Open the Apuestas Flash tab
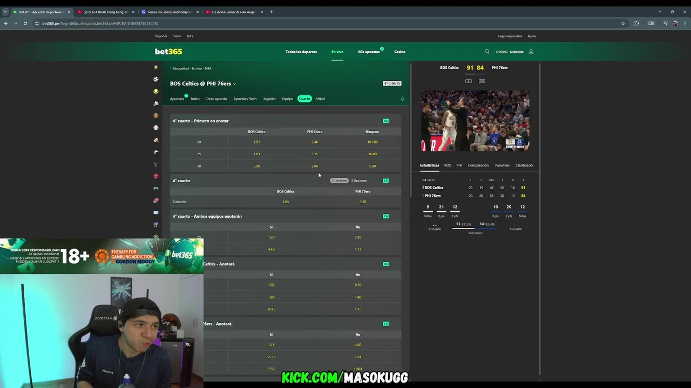The width and height of the screenshot is (691, 388). [245, 99]
